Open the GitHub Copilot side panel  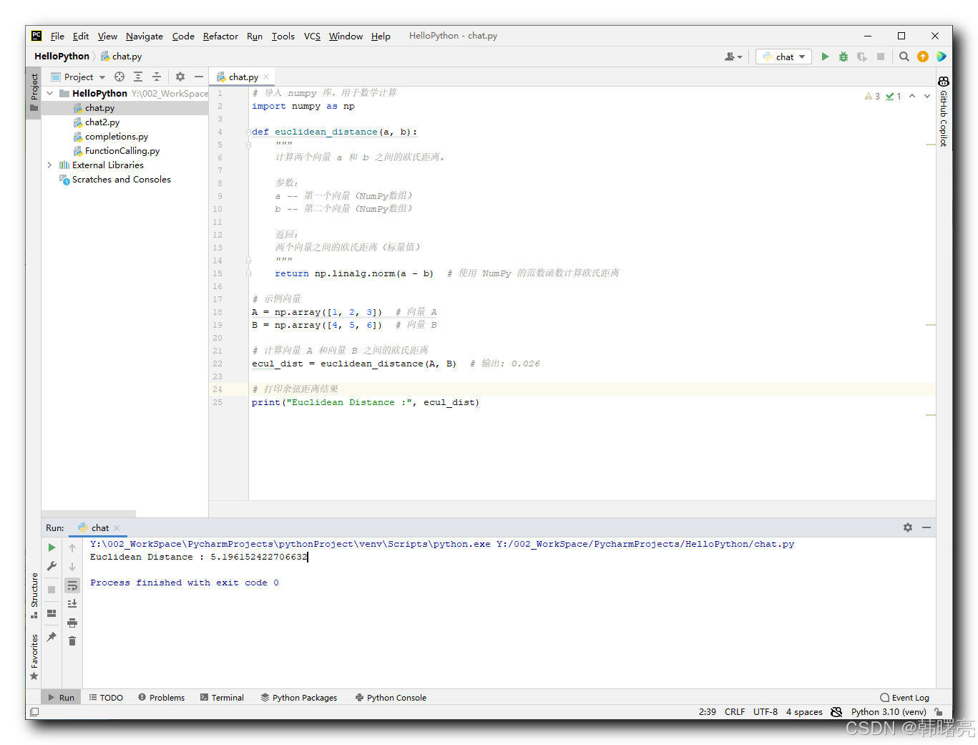[x=944, y=111]
